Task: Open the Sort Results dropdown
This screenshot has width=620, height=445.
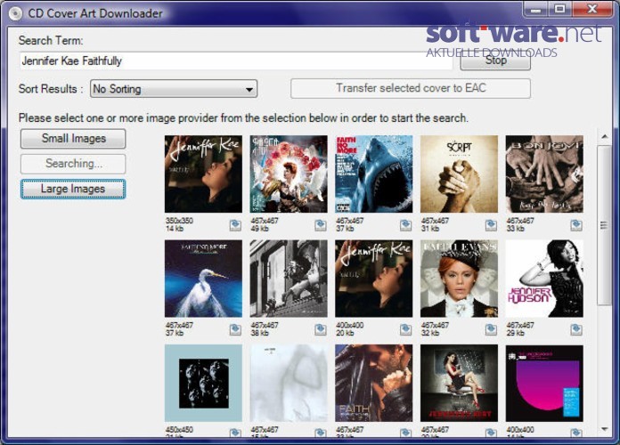Action: click(174, 88)
